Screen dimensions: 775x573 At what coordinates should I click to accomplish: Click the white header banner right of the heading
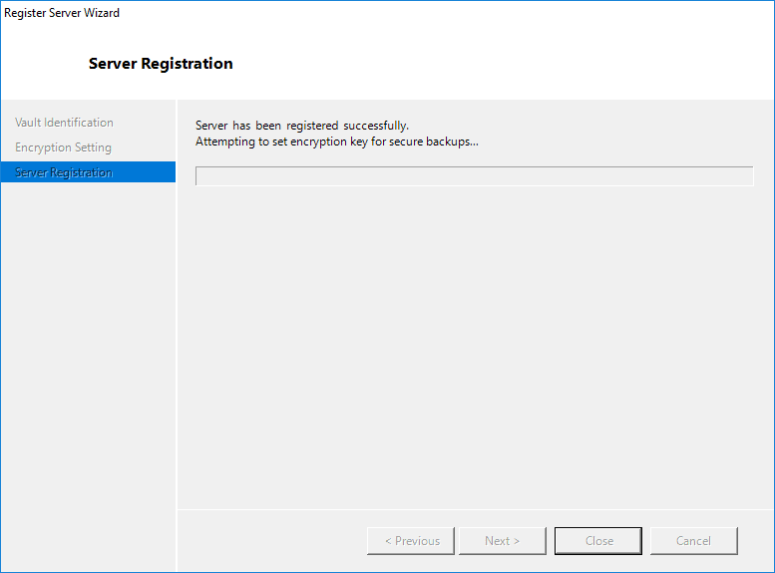pyautogui.click(x=499, y=64)
